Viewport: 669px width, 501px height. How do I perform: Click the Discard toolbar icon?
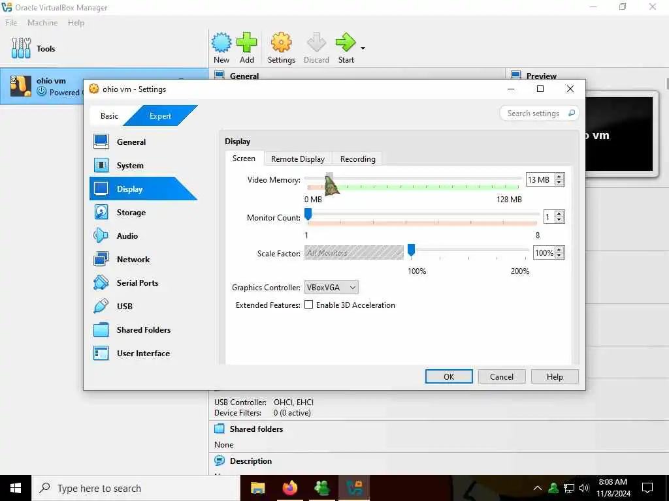point(316,42)
